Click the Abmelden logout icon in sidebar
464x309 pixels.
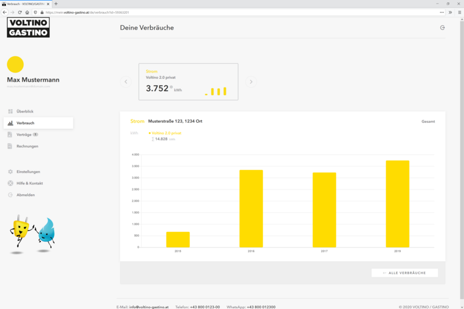[10, 195]
